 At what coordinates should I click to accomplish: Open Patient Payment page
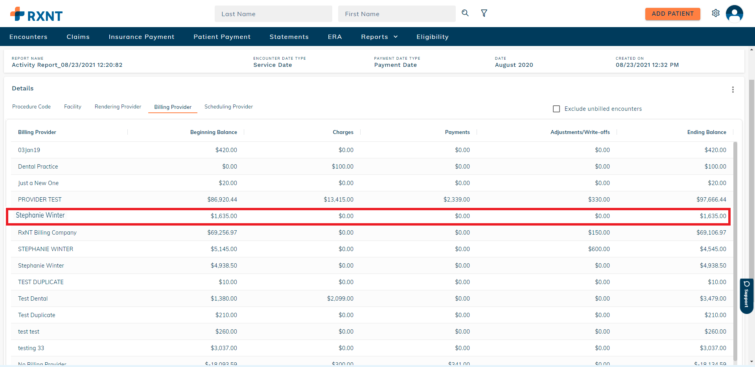[x=222, y=37]
